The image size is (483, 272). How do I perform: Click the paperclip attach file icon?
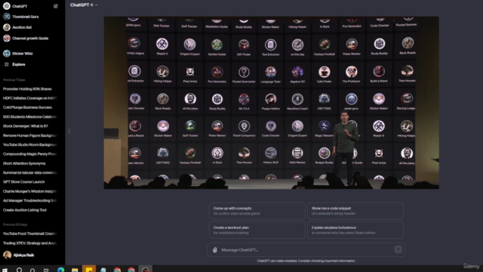(214, 250)
